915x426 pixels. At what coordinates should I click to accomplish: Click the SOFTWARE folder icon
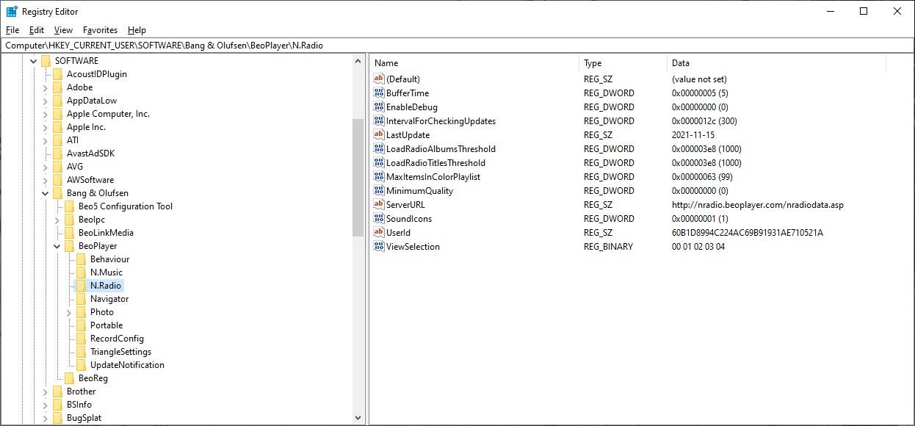[46, 61]
